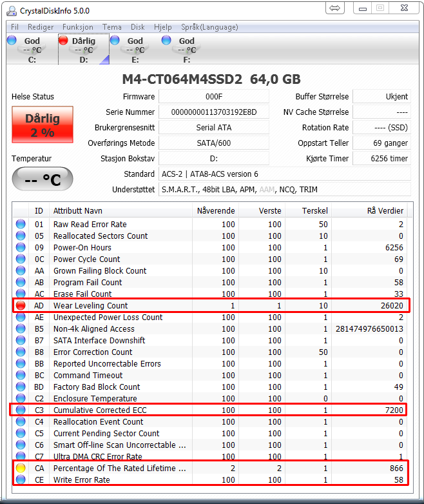Image resolution: width=424 pixels, height=504 pixels.
Task: Click the Stasjon Bokstav field D:
Action: pos(214,159)
